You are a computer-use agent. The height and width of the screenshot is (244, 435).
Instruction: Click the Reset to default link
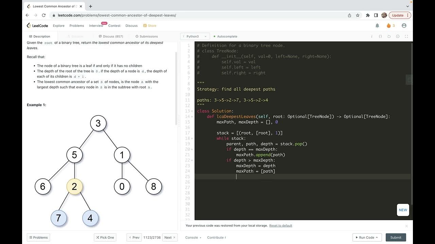(281, 226)
